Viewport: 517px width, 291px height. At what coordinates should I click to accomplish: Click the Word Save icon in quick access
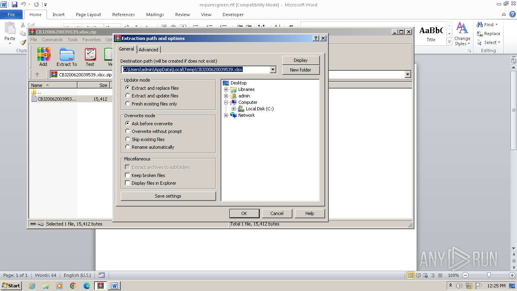(15, 4)
